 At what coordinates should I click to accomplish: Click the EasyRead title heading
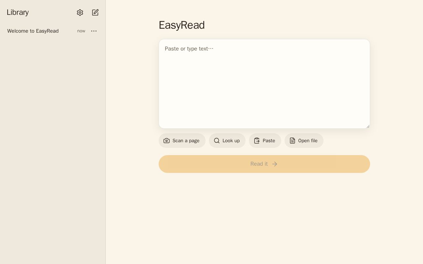click(182, 25)
